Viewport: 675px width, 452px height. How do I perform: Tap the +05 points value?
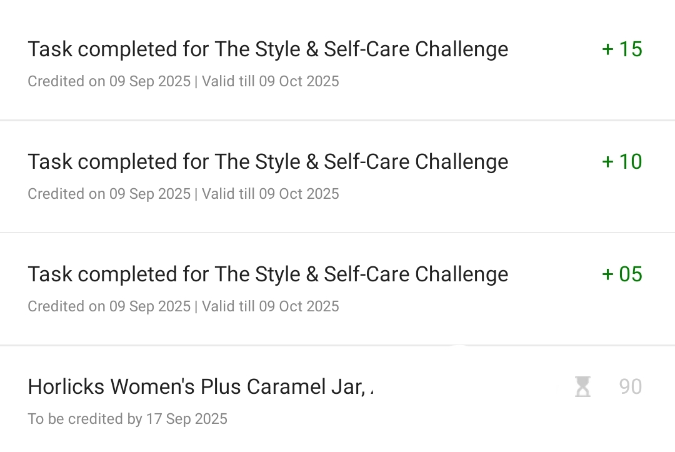(x=622, y=274)
